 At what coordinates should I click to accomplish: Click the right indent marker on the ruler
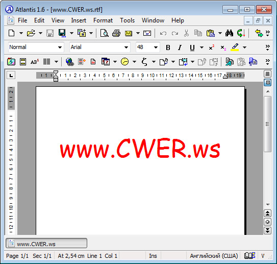[x=225, y=77]
